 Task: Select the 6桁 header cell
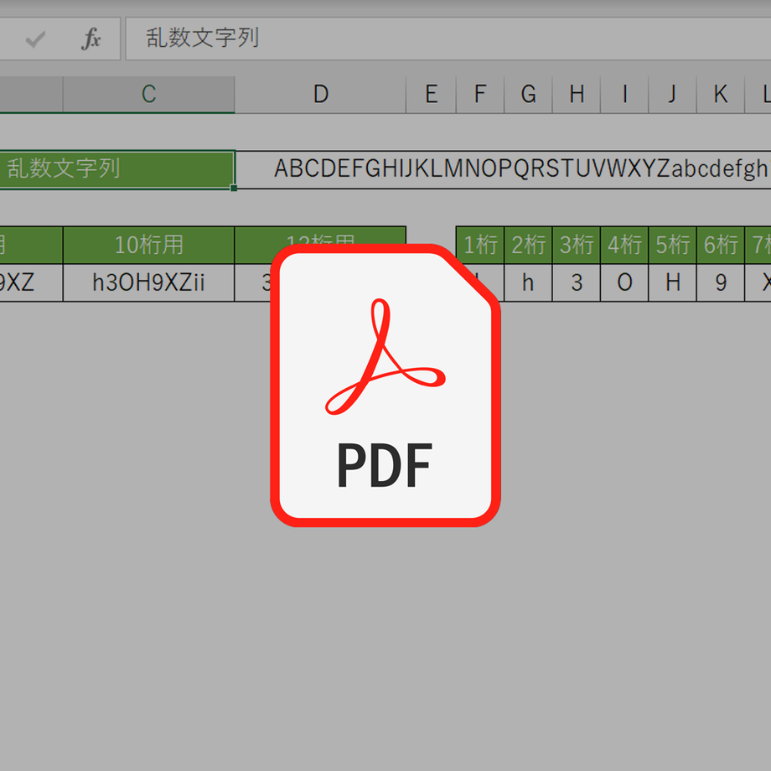pos(721,245)
